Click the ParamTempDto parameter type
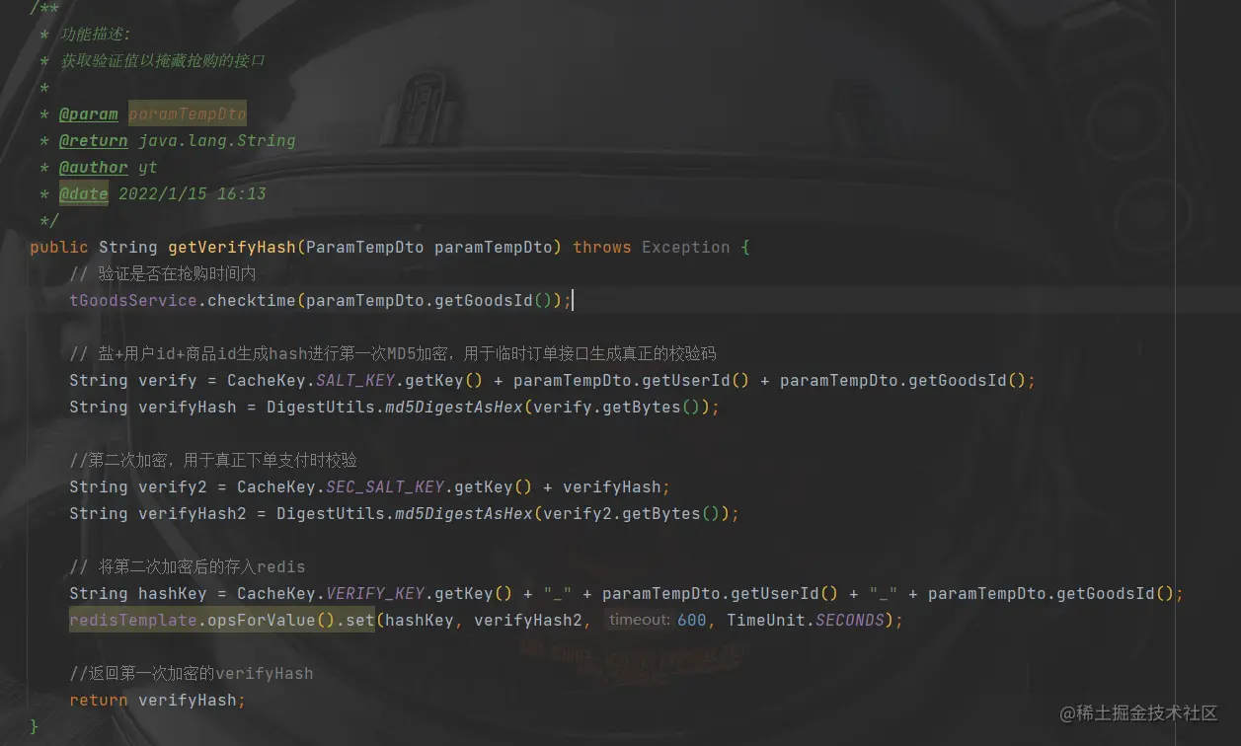 [365, 248]
